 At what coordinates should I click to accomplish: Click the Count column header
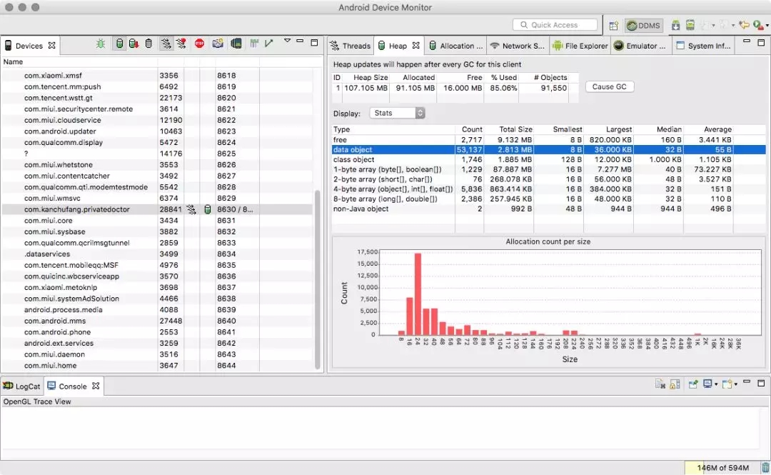[x=470, y=129]
